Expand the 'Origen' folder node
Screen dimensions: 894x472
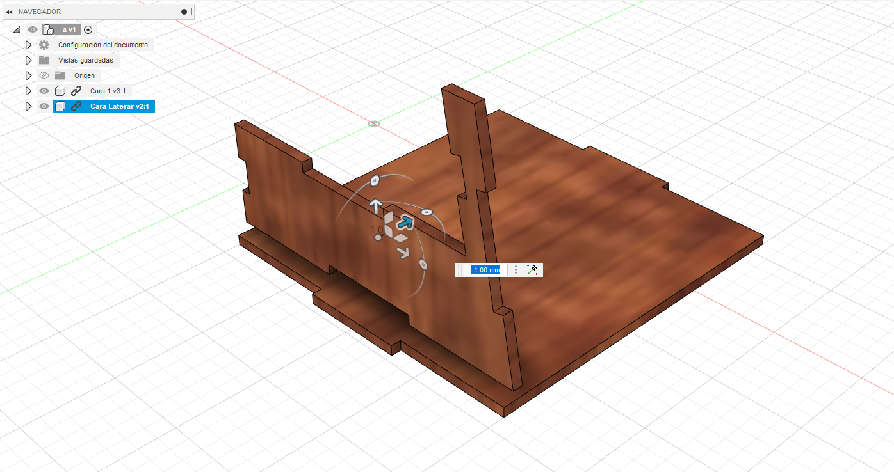(x=28, y=75)
